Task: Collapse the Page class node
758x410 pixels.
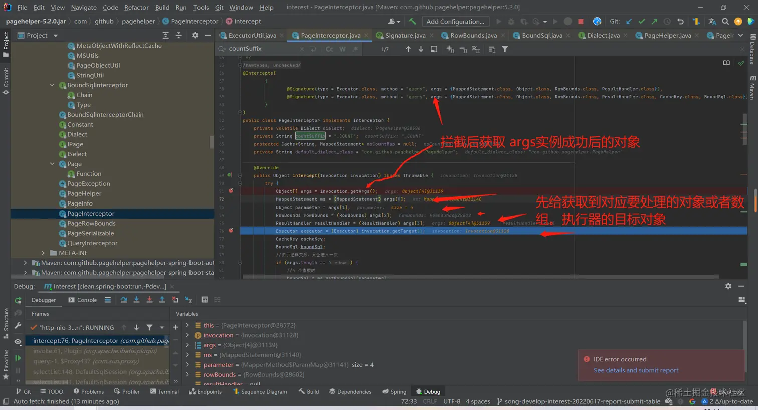Action: (52, 164)
